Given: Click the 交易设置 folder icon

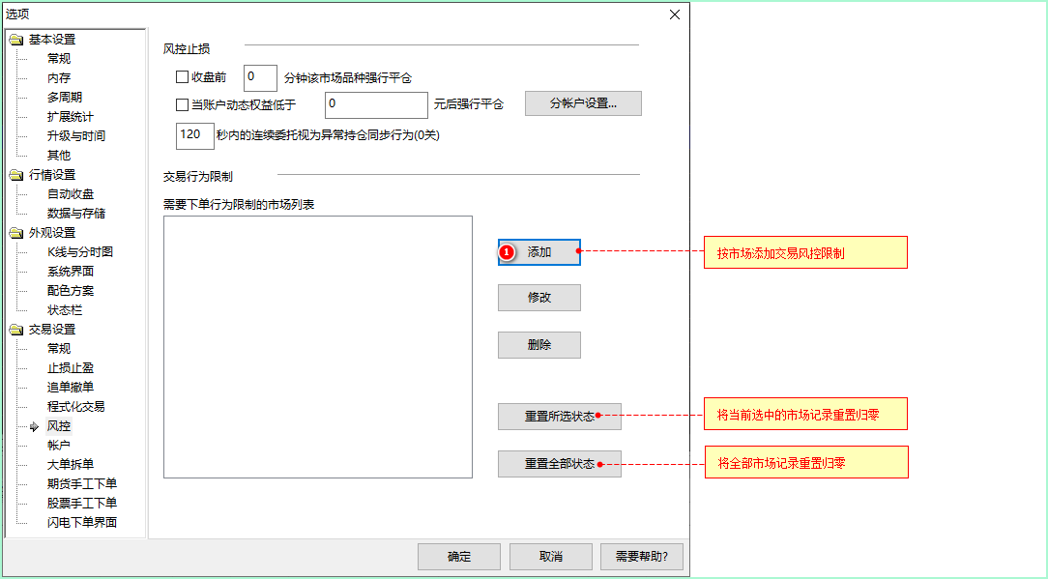Looking at the screenshot, I should (x=16, y=331).
